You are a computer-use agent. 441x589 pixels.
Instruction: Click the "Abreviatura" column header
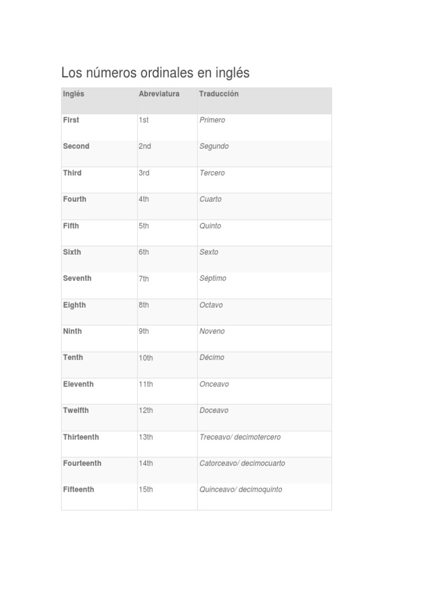(159, 94)
